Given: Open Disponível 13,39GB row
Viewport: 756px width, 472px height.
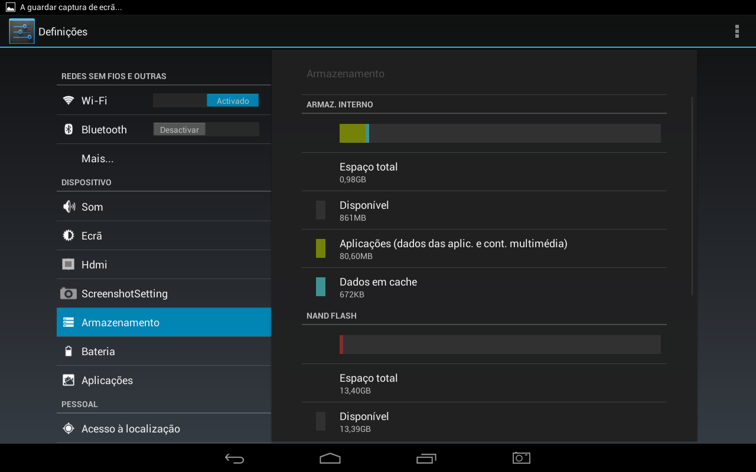Looking at the screenshot, I should pos(484,421).
